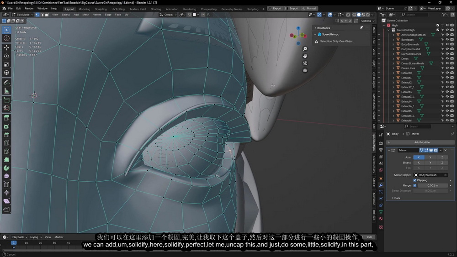This screenshot has height=257, width=457.
Task: Toggle camera view icon in viewport
Action: [305, 63]
